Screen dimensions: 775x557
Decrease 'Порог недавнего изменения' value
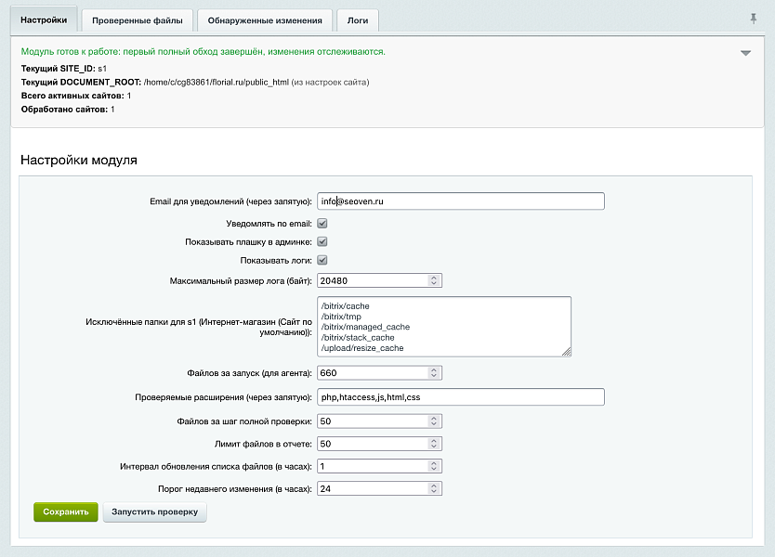[x=435, y=490]
